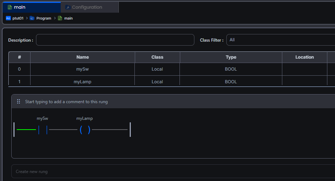Click the Name column header
The height and width of the screenshot is (181, 335).
pyautogui.click(x=82, y=57)
